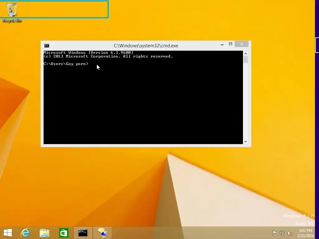
Task: Click the scroll down arrow in cmd window
Action: tap(245, 142)
